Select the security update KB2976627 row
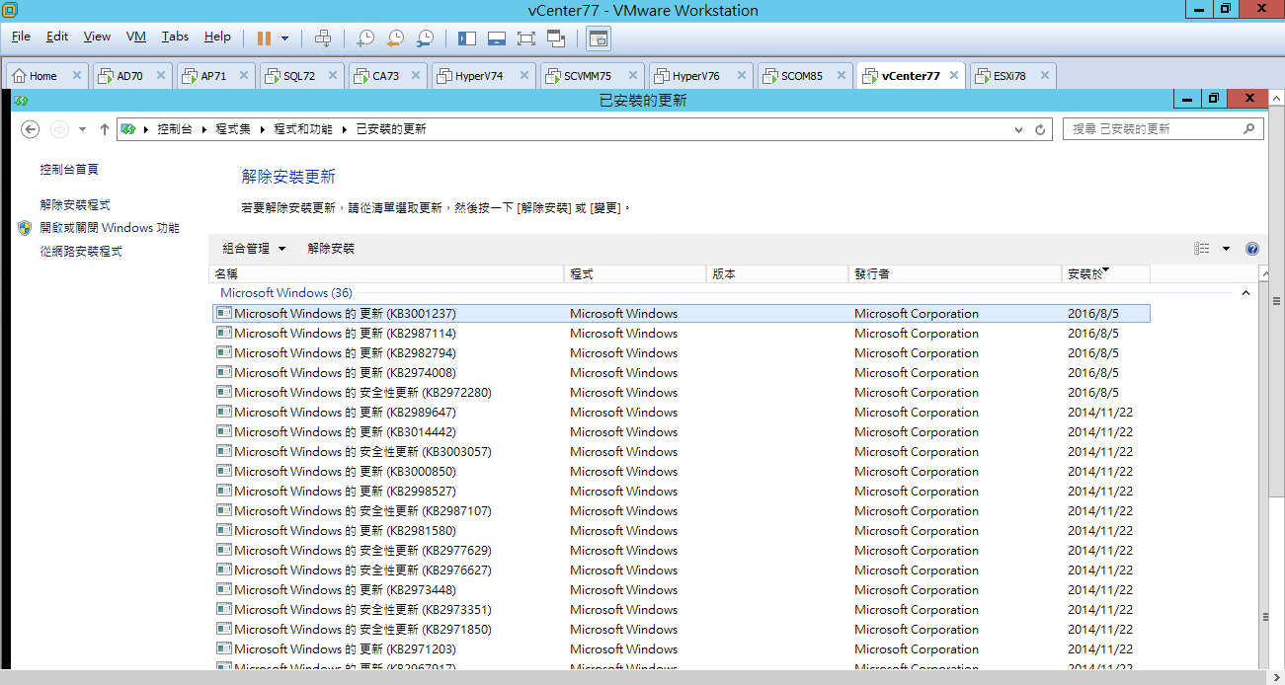 coord(682,571)
